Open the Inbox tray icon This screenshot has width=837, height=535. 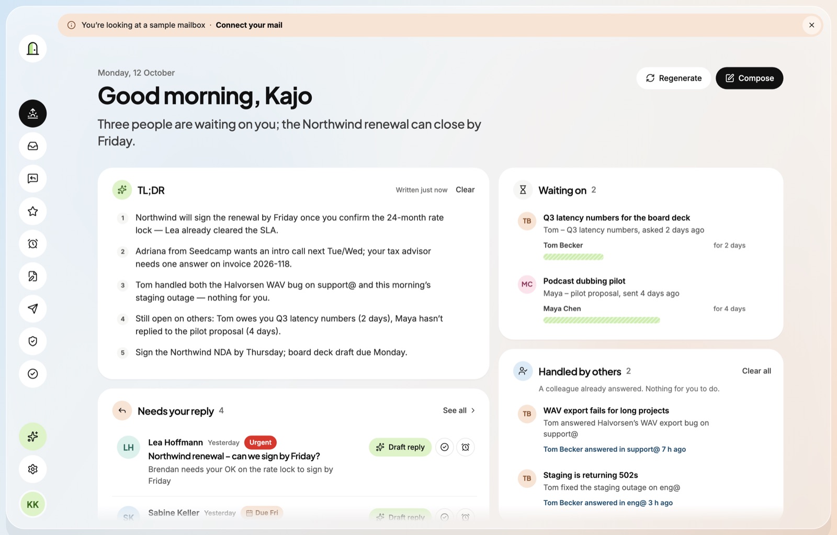pos(32,146)
